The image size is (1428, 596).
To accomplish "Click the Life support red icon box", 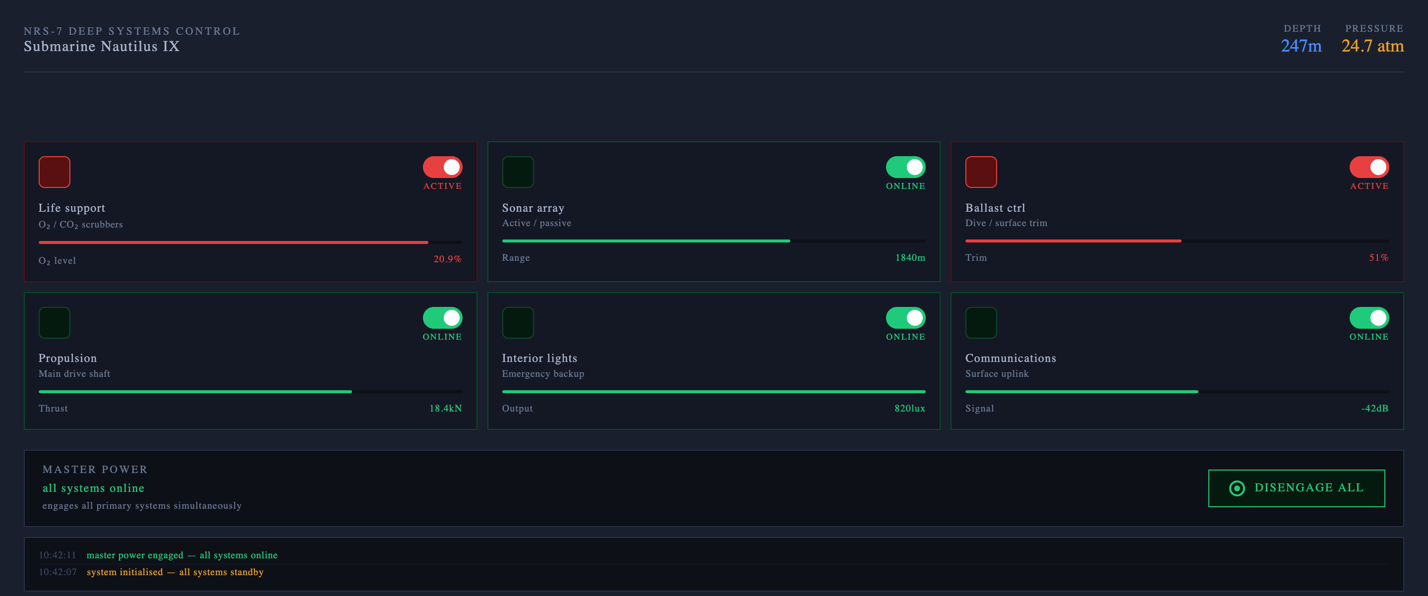I will click(55, 172).
